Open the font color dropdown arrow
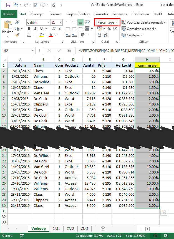Screen dimensions: 174x239 (55, 35)
